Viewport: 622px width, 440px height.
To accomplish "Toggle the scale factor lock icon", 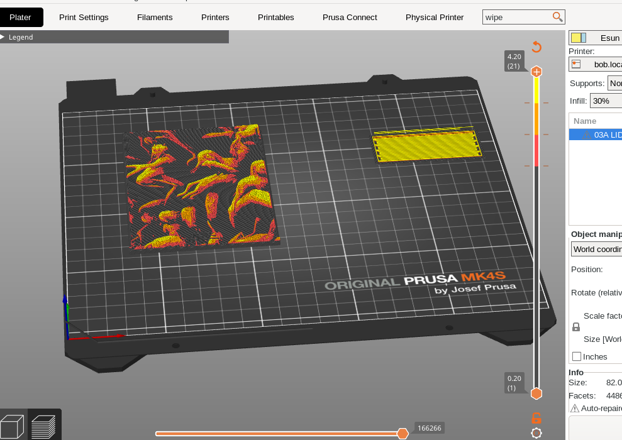I will pyautogui.click(x=576, y=327).
